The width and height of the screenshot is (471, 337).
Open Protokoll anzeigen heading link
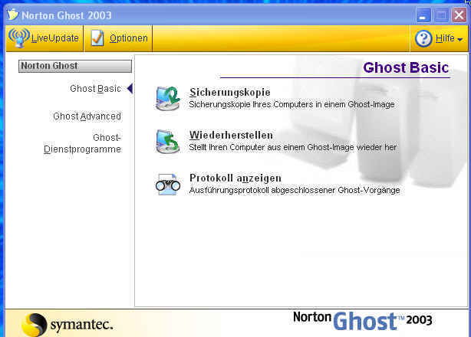point(235,178)
